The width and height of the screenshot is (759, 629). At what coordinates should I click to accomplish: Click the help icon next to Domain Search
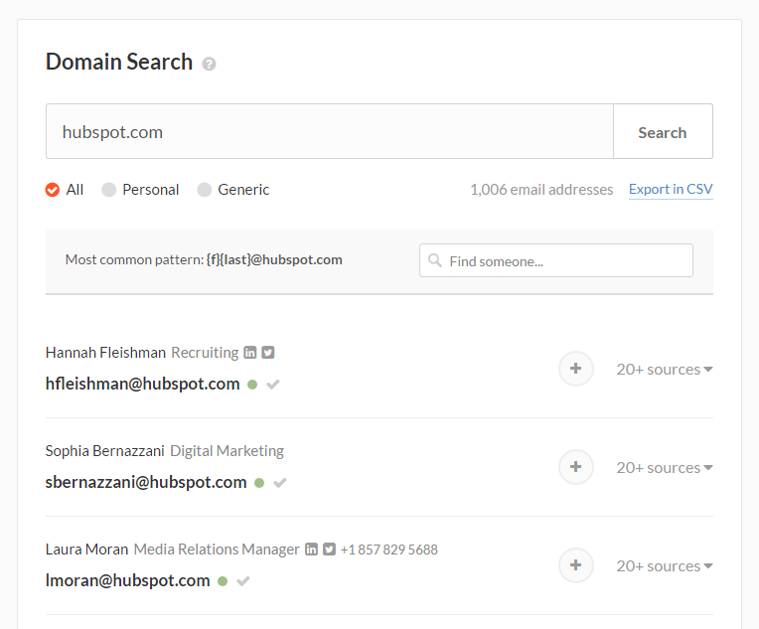[x=209, y=64]
